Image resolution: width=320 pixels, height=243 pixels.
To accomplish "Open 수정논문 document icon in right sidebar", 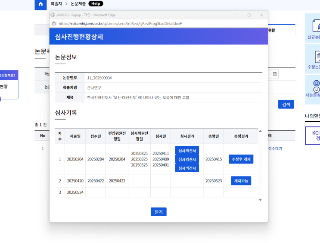I will click(317, 57).
